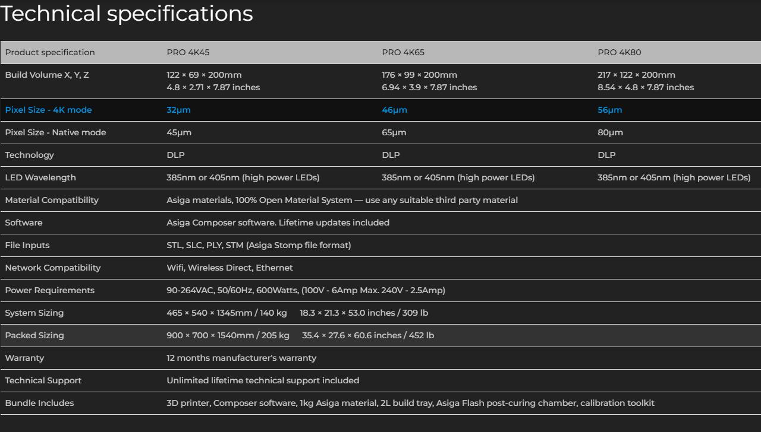Viewport: 761px width, 432px height.
Task: Click the 80µm native mode pixel size
Action: tap(610, 132)
